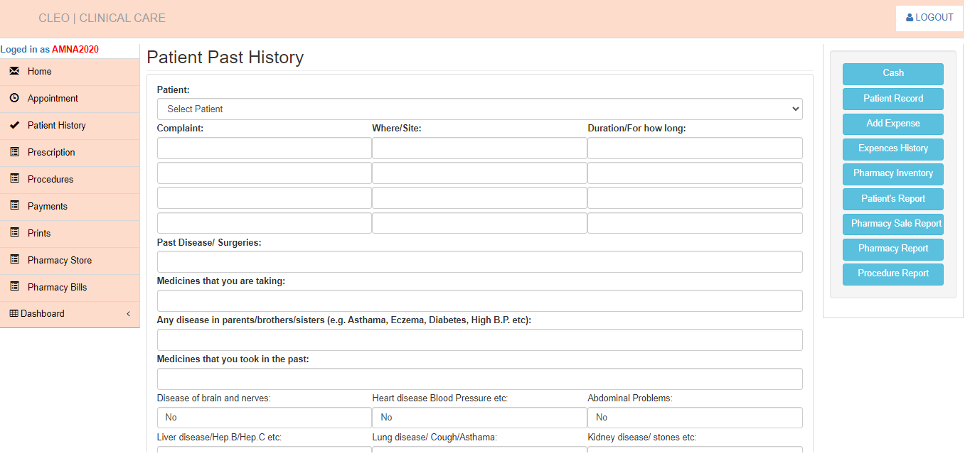970x456 pixels.
Task: Click the user icon in Logout button
Action: (x=909, y=18)
